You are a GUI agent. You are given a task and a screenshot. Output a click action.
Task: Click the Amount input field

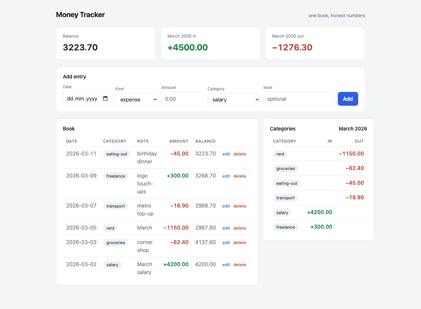183,99
